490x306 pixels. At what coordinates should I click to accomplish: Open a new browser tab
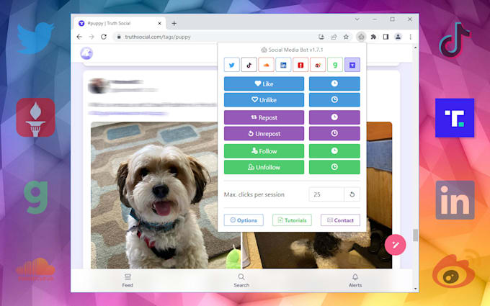(x=174, y=24)
